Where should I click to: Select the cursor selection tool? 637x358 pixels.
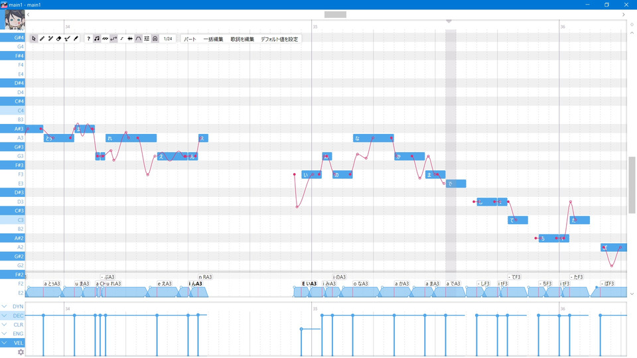coord(34,38)
